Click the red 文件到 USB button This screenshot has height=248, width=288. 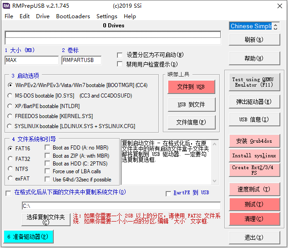191,87
